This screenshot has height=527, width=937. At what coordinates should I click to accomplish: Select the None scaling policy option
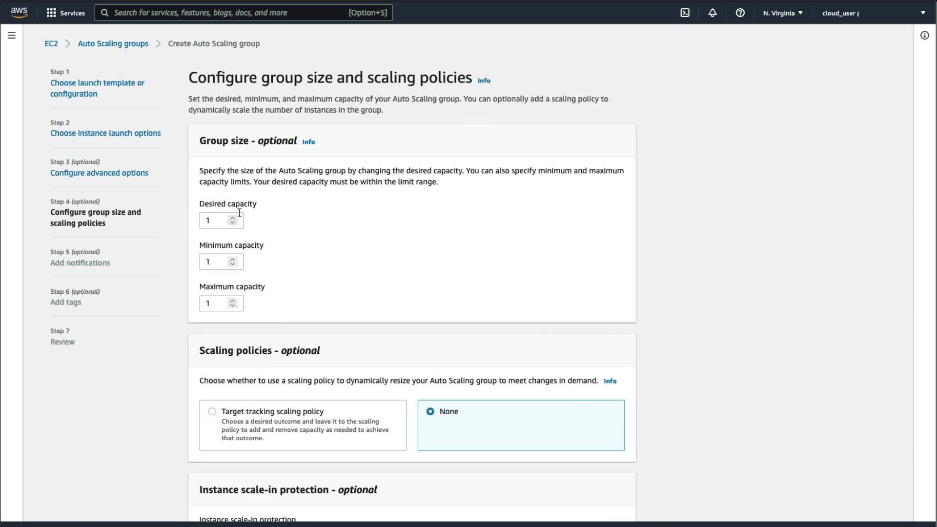point(430,411)
